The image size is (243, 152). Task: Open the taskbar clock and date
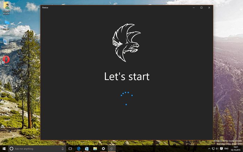click(x=236, y=149)
